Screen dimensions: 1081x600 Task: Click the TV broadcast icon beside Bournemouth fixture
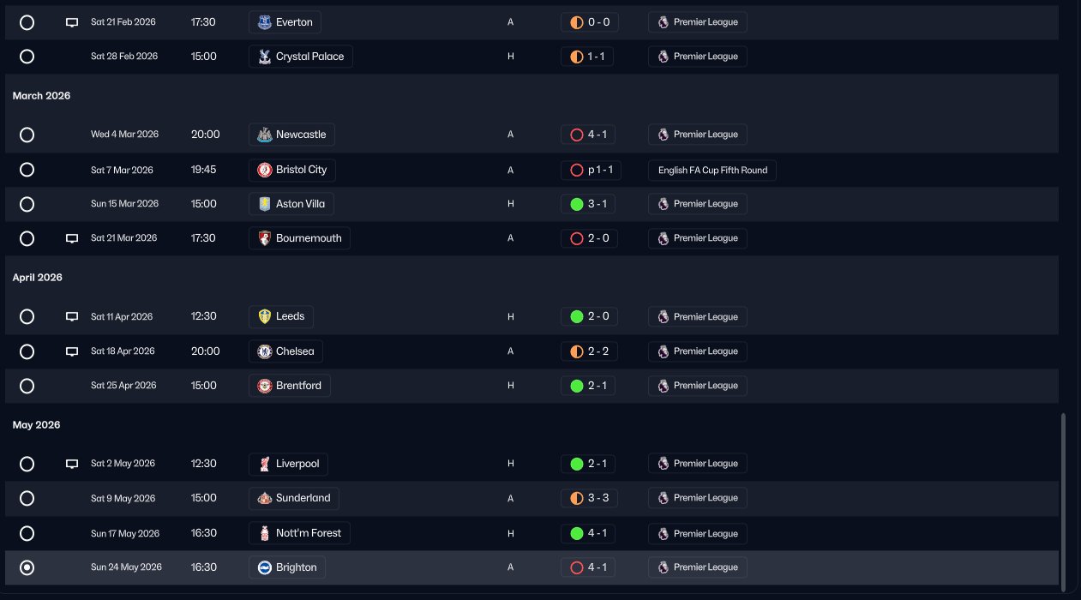pyautogui.click(x=72, y=238)
